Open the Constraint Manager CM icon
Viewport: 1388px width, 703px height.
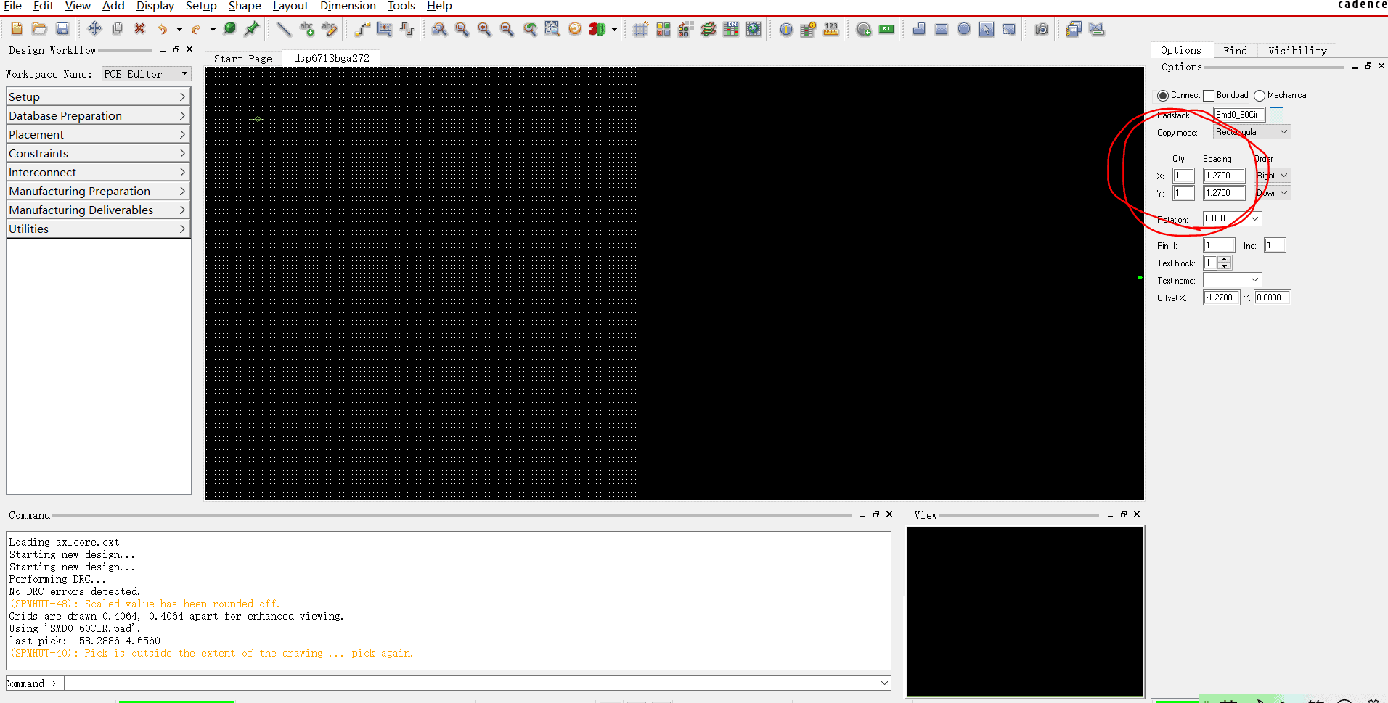click(731, 29)
